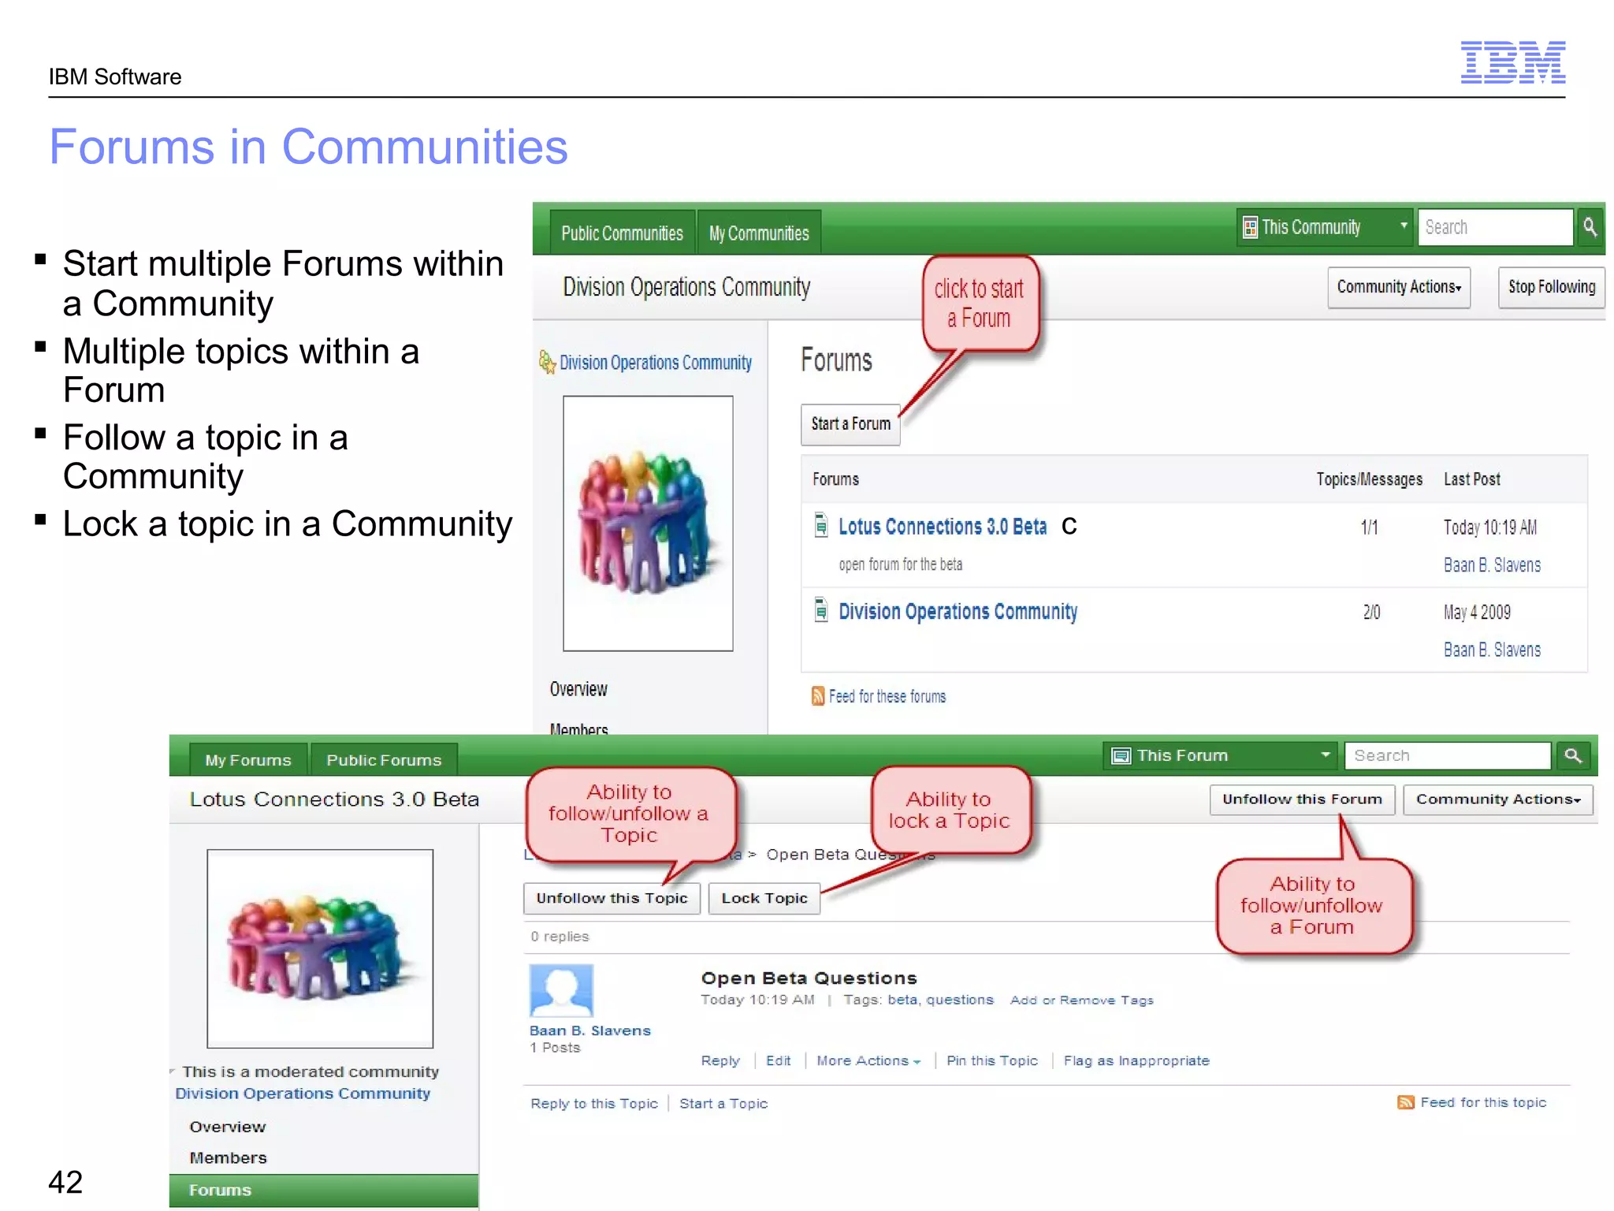The height and width of the screenshot is (1211, 1614).
Task: Select Overview in upper community sidebar
Action: click(x=578, y=689)
